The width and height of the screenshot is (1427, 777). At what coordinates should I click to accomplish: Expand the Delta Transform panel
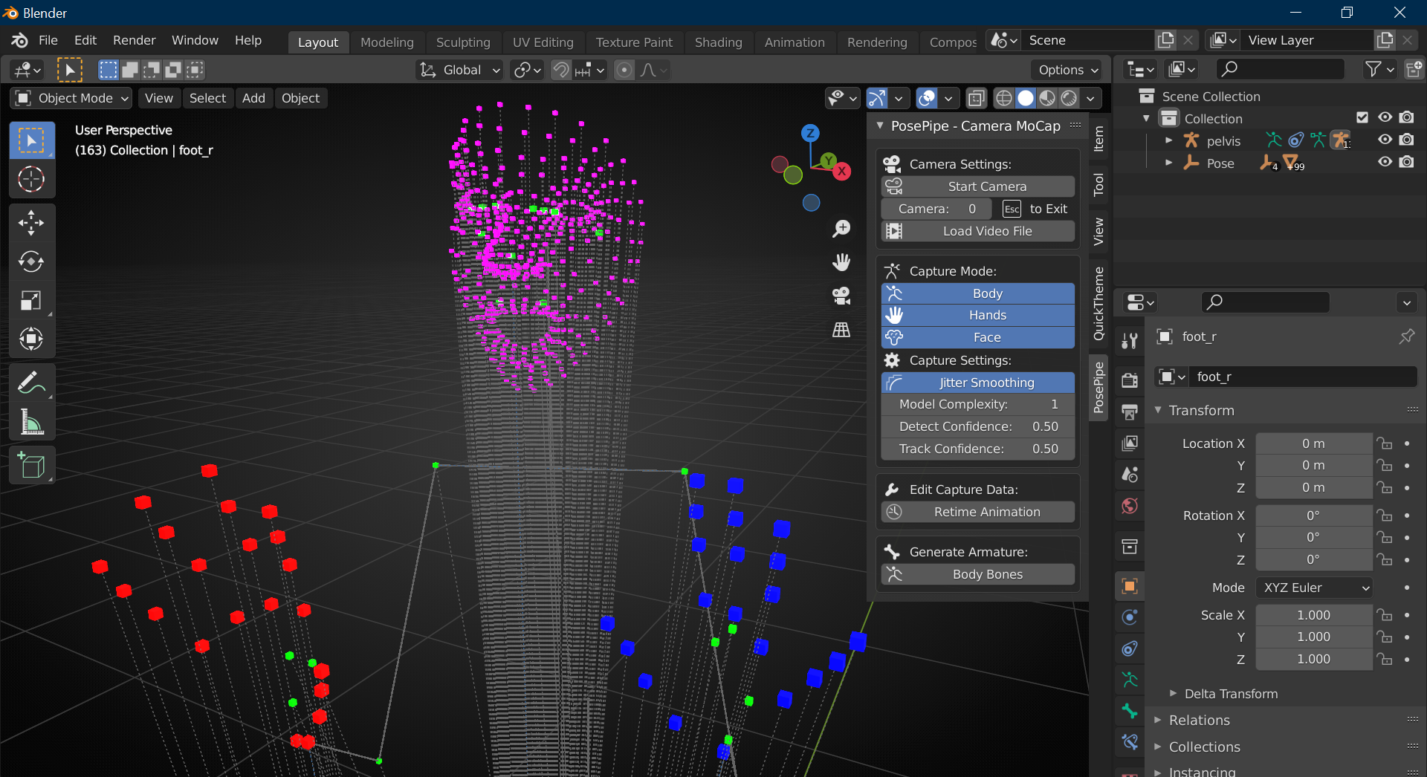[x=1231, y=694]
